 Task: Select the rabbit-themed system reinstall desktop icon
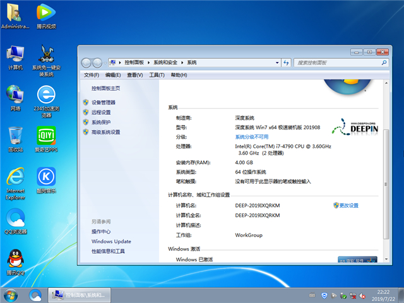tap(46, 61)
